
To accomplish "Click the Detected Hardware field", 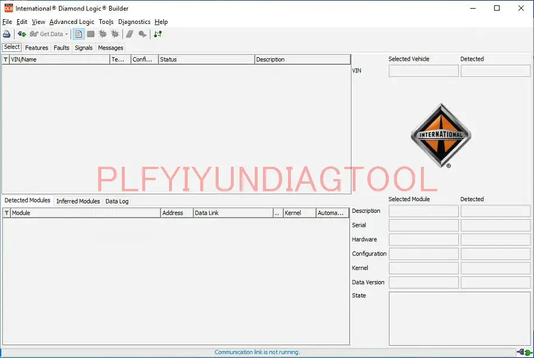I will [496, 240].
